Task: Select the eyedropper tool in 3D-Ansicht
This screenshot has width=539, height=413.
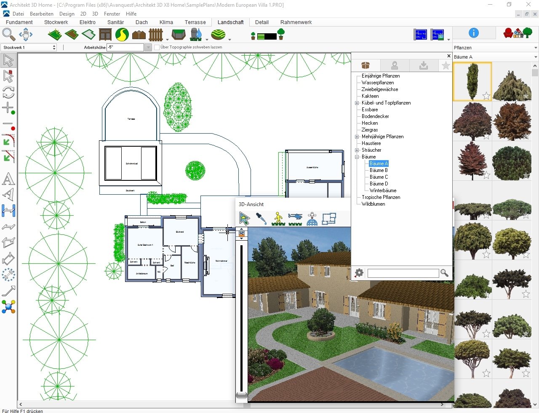Action: [261, 219]
